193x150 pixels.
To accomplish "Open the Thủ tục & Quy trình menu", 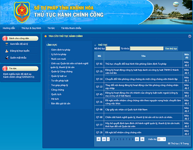I will pos(31,28).
